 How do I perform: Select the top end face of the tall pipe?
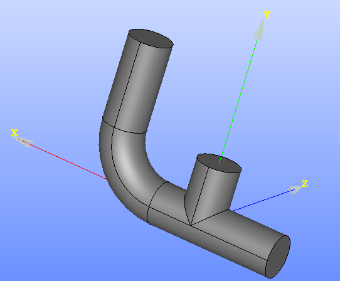151,38
